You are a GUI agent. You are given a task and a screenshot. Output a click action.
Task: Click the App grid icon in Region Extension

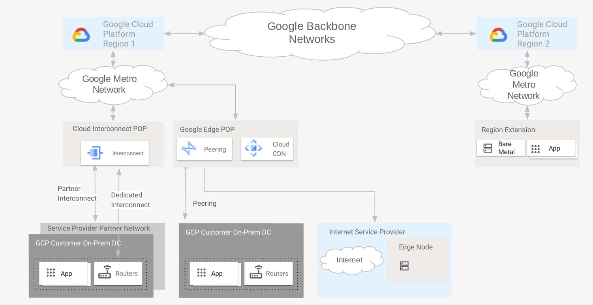coord(535,149)
